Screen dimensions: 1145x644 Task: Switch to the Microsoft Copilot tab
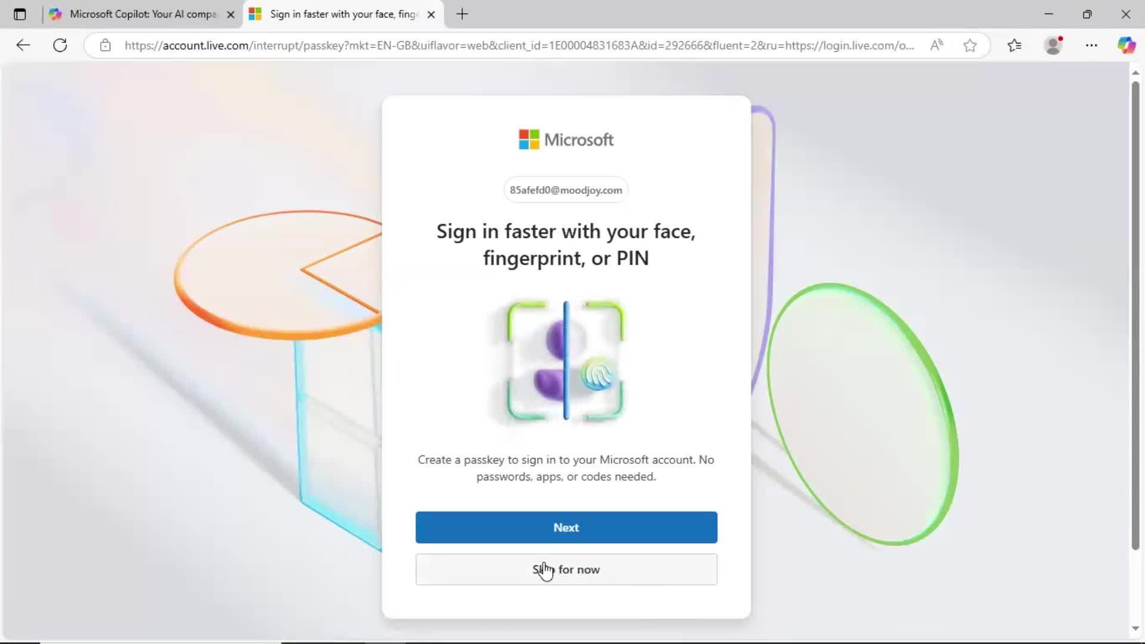click(x=143, y=14)
